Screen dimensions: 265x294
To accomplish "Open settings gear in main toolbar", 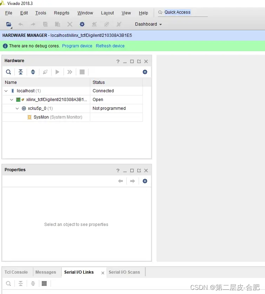I will (82, 24).
